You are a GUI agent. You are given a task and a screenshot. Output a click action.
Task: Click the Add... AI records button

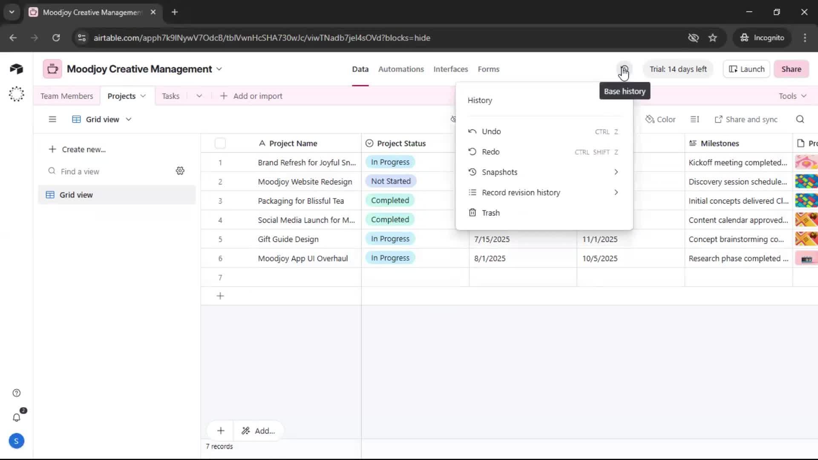tap(258, 431)
